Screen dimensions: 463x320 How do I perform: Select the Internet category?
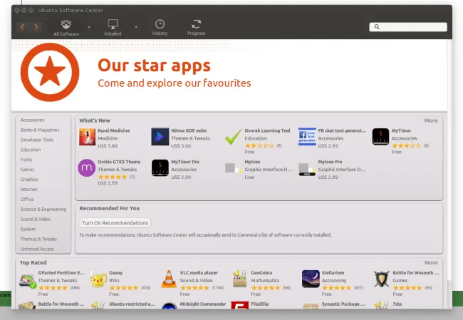pos(28,190)
